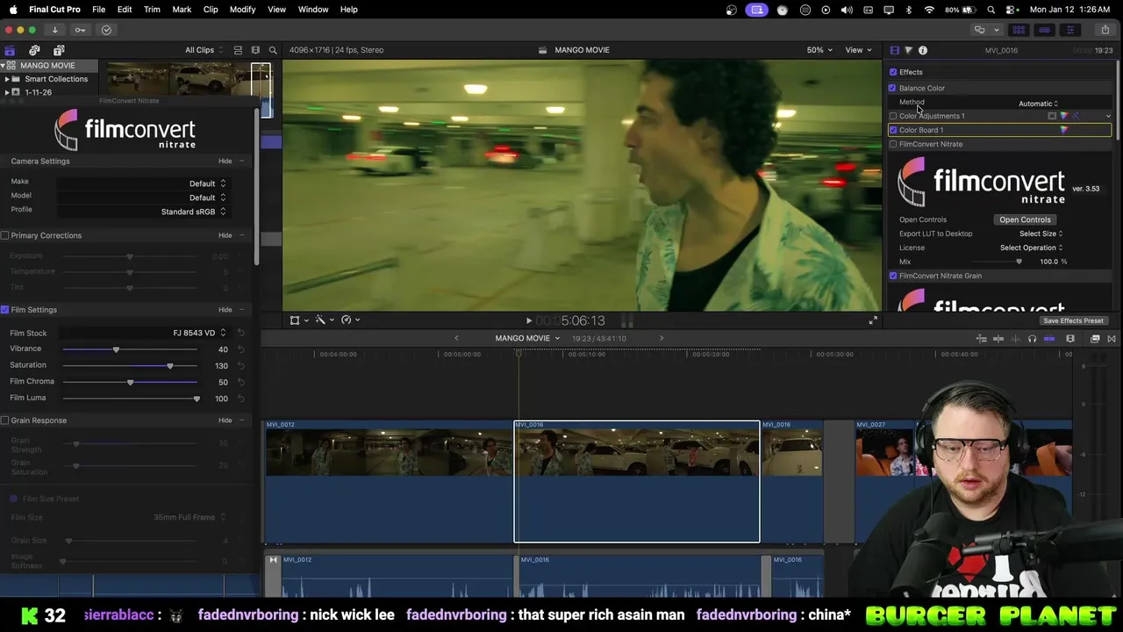Toggle the timeline layout button in toolbar
Image resolution: width=1123 pixels, height=632 pixels.
tap(1044, 30)
